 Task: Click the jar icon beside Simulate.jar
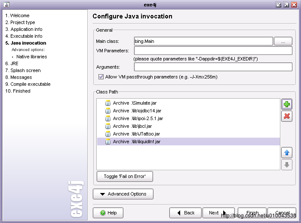[108, 103]
